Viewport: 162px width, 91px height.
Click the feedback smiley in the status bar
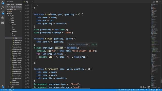(157, 90)
